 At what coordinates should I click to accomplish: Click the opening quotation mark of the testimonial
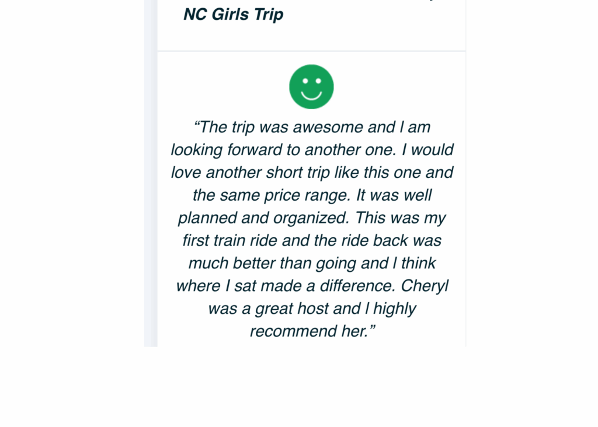click(197, 126)
